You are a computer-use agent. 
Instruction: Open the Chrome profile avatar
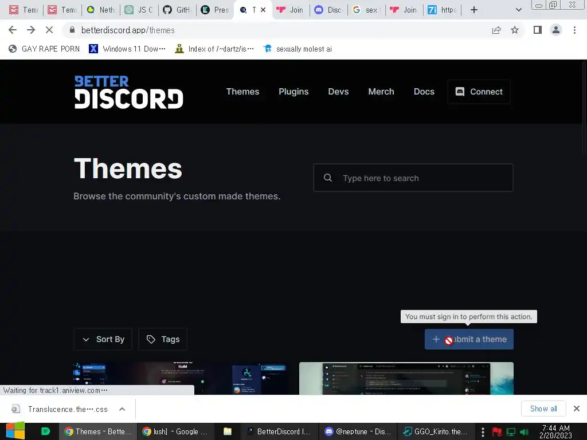(x=556, y=30)
